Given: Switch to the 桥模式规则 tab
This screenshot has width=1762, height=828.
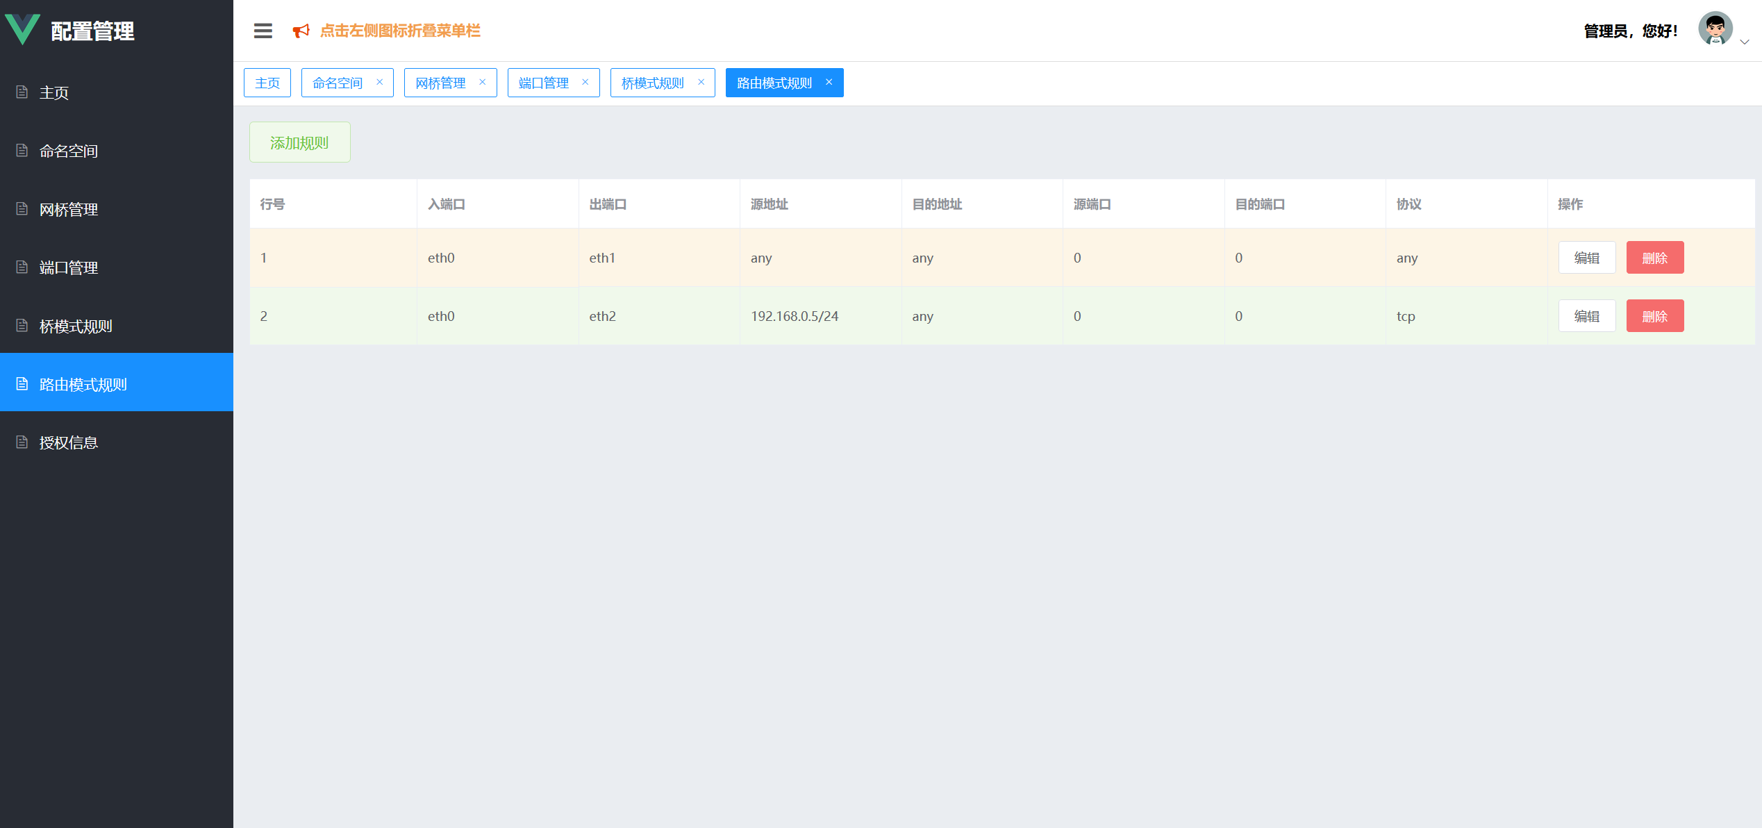Looking at the screenshot, I should click(652, 83).
